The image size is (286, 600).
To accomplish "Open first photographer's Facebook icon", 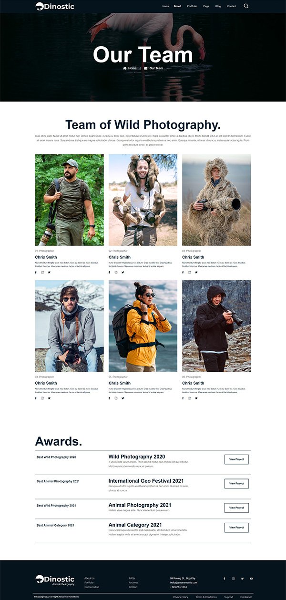I will click(36, 272).
